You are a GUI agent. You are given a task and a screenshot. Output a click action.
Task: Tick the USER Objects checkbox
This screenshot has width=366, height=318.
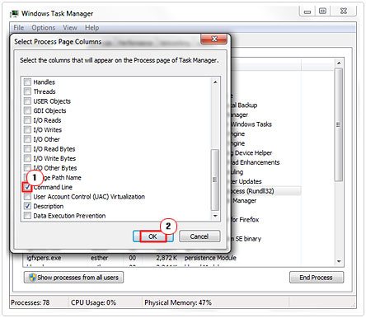[27, 101]
